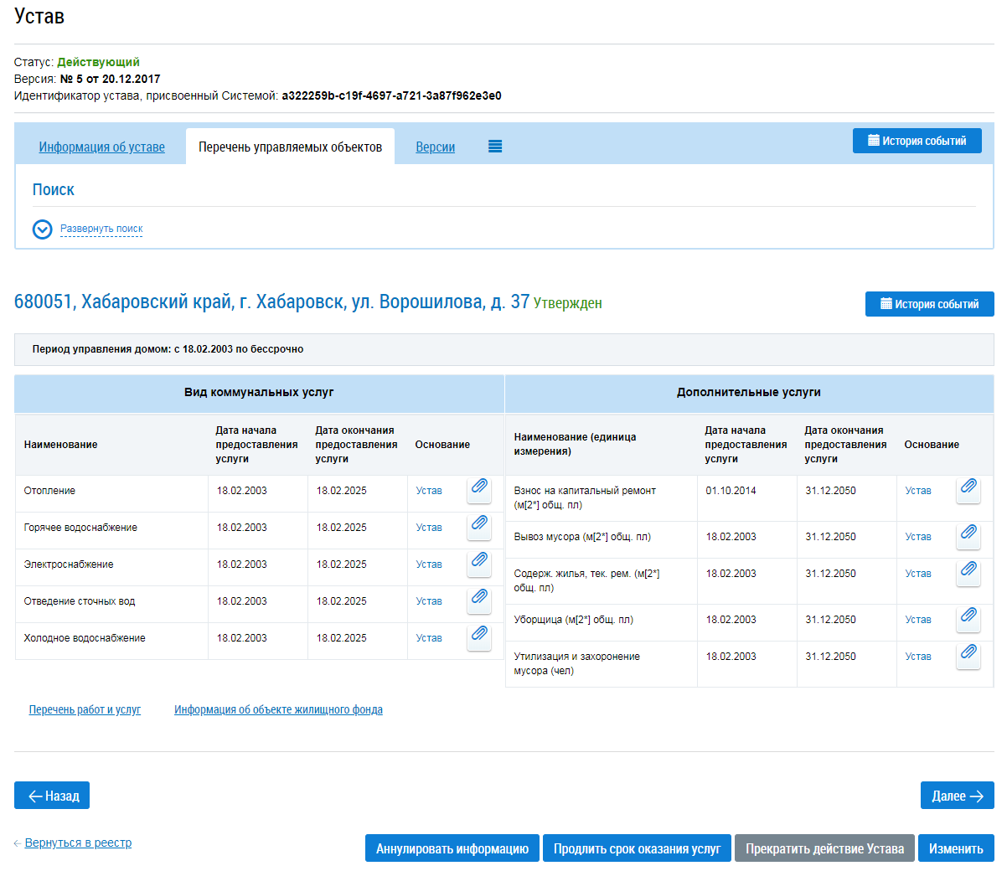The width and height of the screenshot is (1007, 871).
Task: Proceed with the Далее button
Action: click(958, 796)
